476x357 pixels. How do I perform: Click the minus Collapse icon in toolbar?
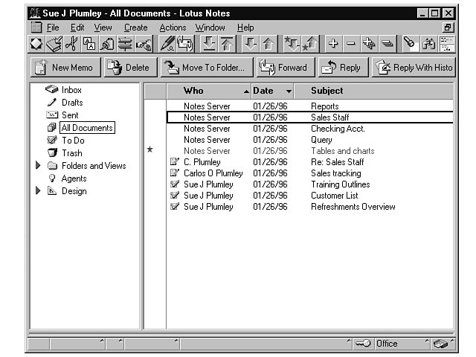point(351,45)
